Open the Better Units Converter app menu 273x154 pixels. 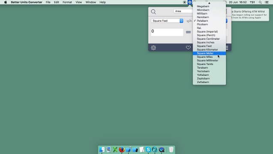point(27,2)
